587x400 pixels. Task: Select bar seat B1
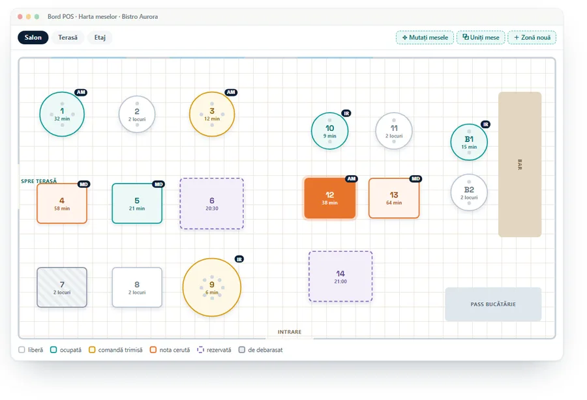(x=469, y=142)
